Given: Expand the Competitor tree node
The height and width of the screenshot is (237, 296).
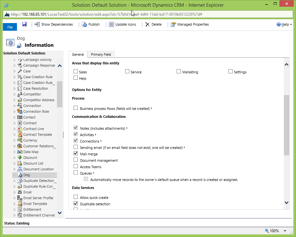Looking at the screenshot, I should 14,94.
